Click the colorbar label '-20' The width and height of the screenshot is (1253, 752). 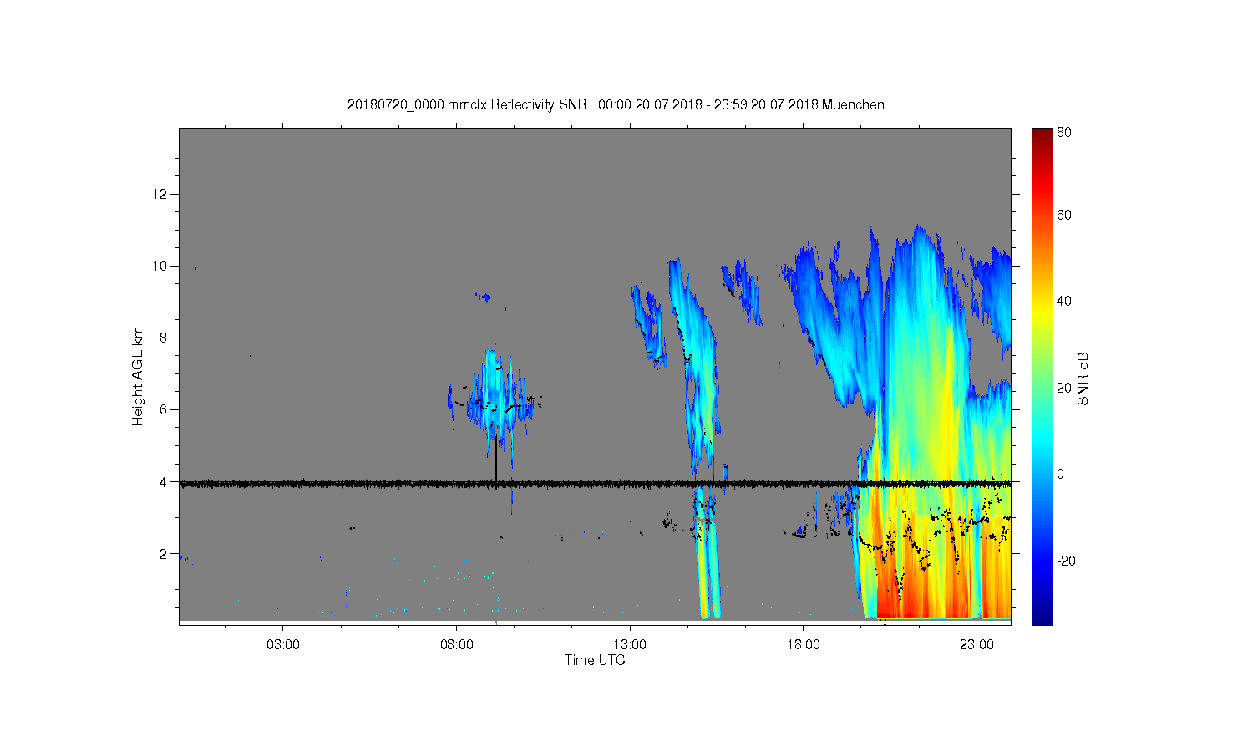1066,561
